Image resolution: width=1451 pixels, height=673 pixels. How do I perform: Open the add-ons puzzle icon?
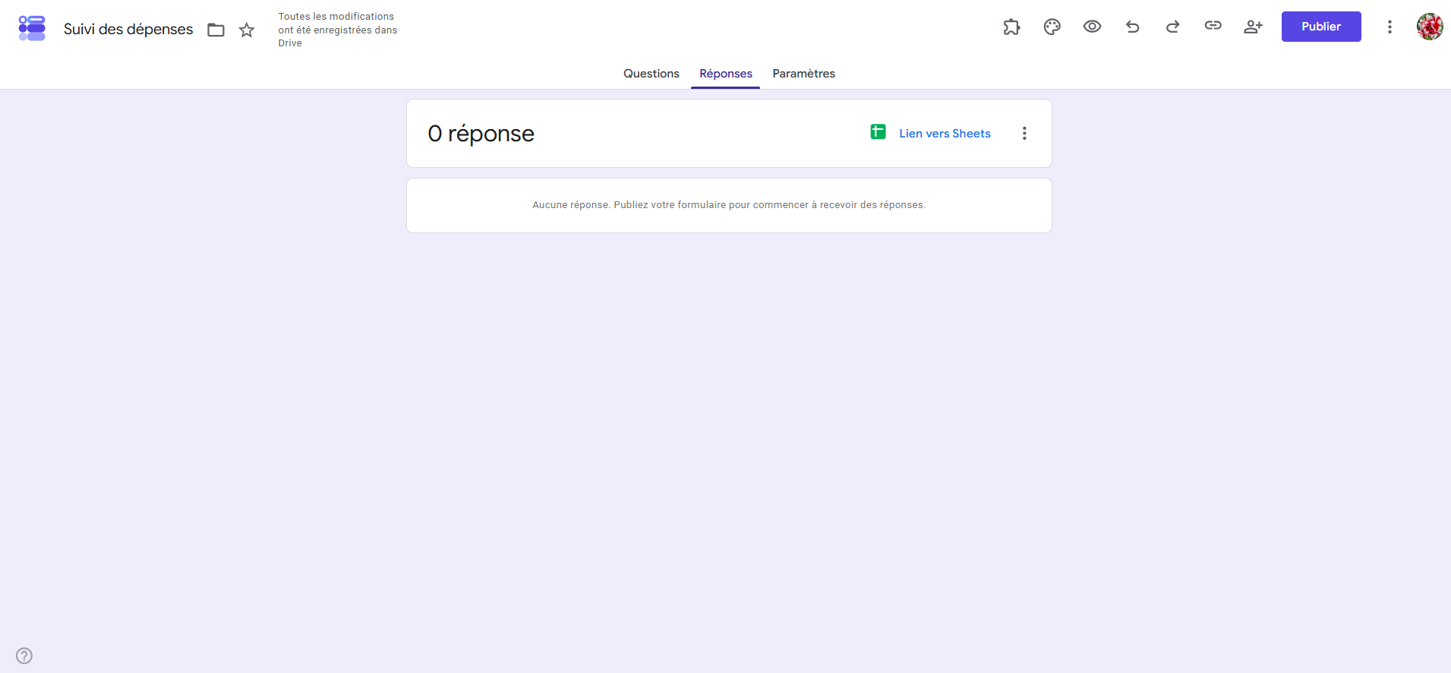pyautogui.click(x=1011, y=27)
